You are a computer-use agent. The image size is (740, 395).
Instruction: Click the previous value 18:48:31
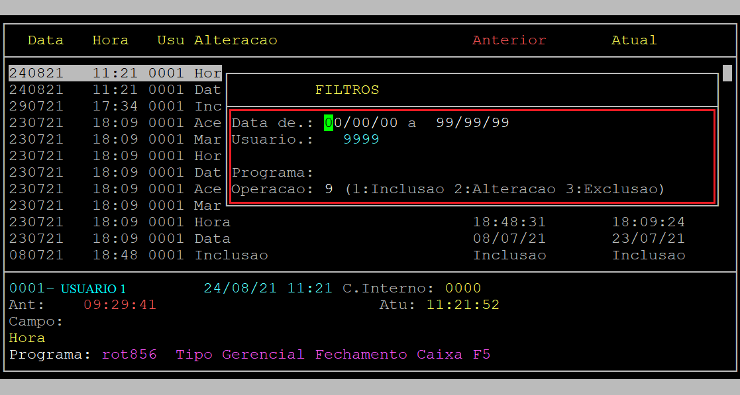[509, 222]
